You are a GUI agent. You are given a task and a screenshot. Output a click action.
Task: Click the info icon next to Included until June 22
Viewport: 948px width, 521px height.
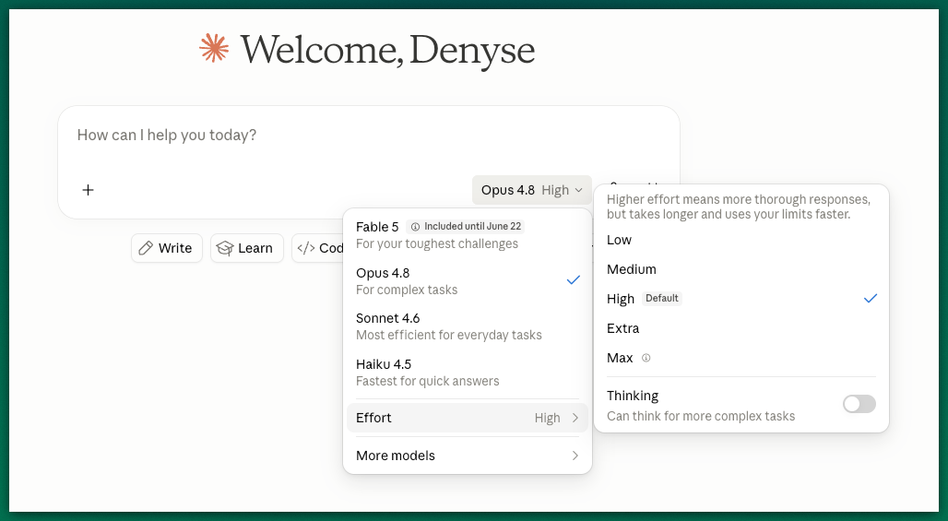415,227
